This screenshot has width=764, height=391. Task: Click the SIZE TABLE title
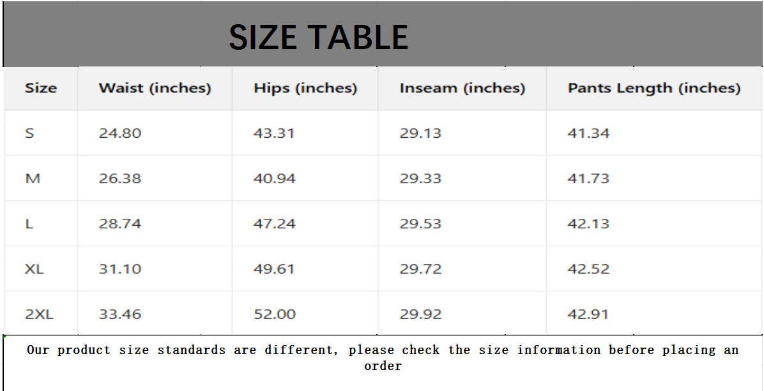point(318,37)
